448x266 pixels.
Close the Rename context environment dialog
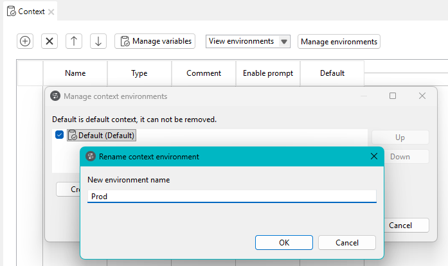click(373, 156)
